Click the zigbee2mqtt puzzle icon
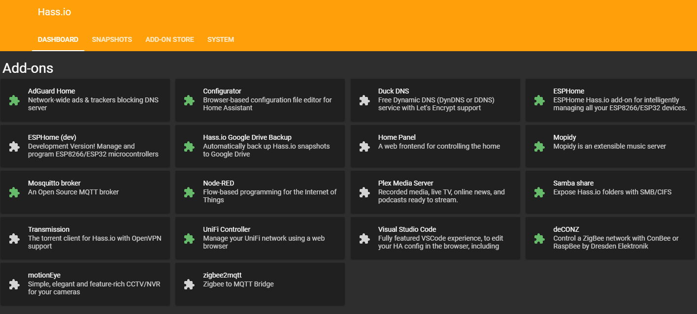The height and width of the screenshot is (314, 697). [x=189, y=284]
